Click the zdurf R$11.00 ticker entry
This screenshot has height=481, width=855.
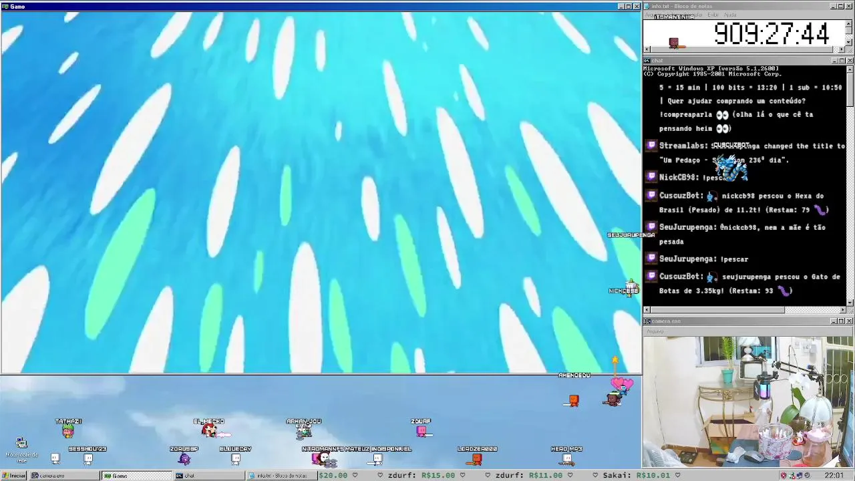click(x=528, y=476)
